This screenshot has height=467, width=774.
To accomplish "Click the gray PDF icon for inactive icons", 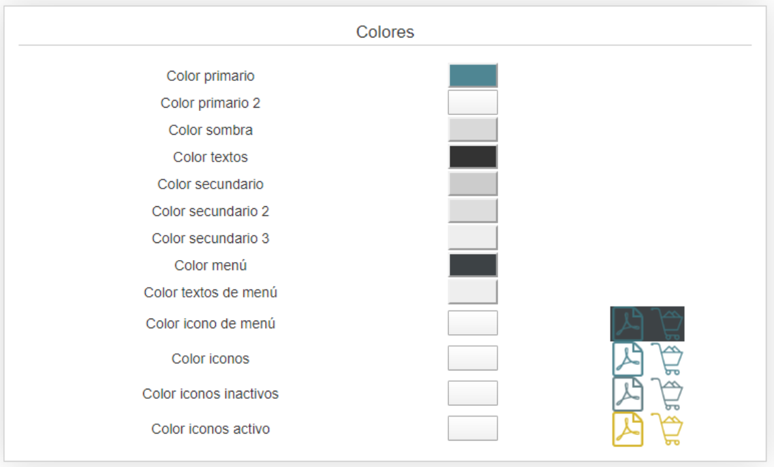I will 628,394.
